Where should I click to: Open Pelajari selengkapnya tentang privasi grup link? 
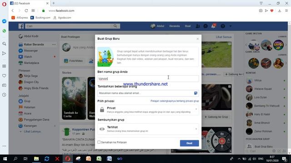pyautogui.click(x=175, y=101)
